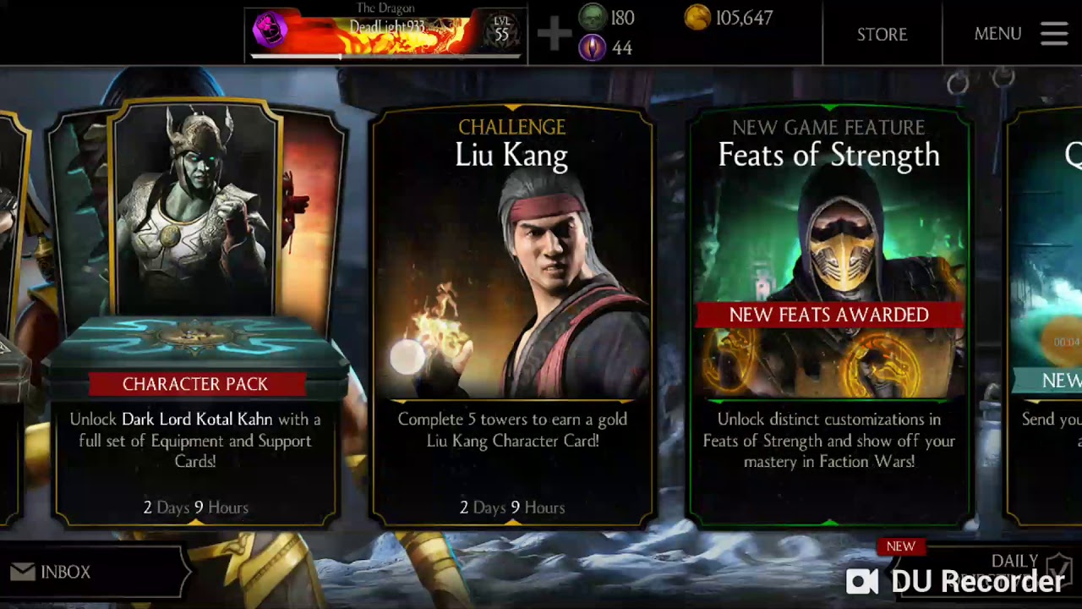Open the STORE tab
This screenshot has height=609, width=1082.
[x=882, y=35]
